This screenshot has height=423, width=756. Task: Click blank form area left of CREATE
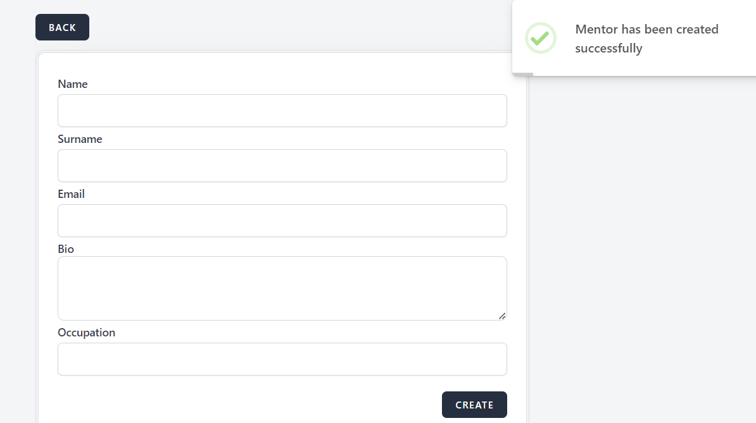253,405
